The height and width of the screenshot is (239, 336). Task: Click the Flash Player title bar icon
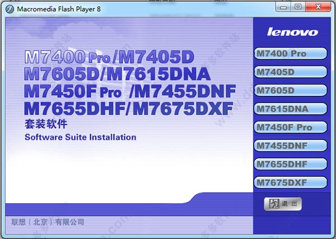click(10, 9)
